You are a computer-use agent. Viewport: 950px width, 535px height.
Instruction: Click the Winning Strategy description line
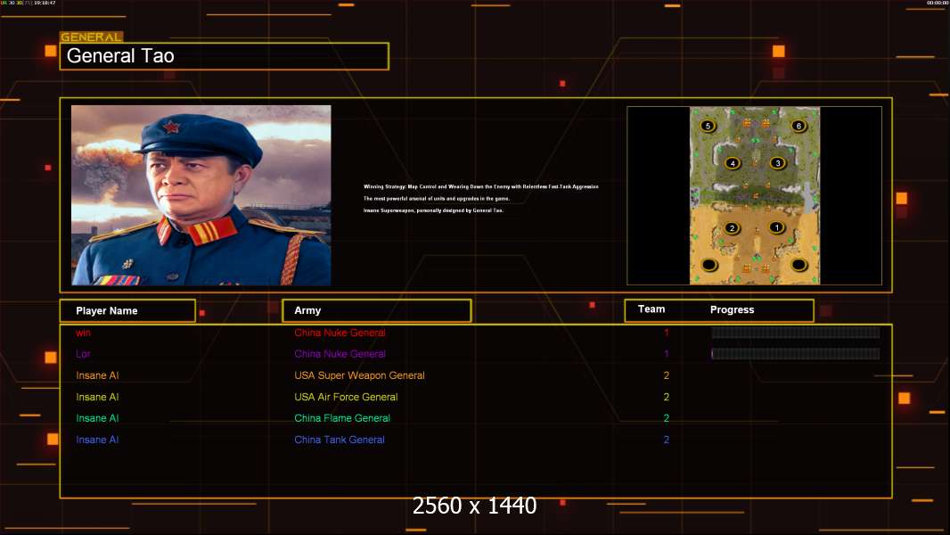coord(481,186)
